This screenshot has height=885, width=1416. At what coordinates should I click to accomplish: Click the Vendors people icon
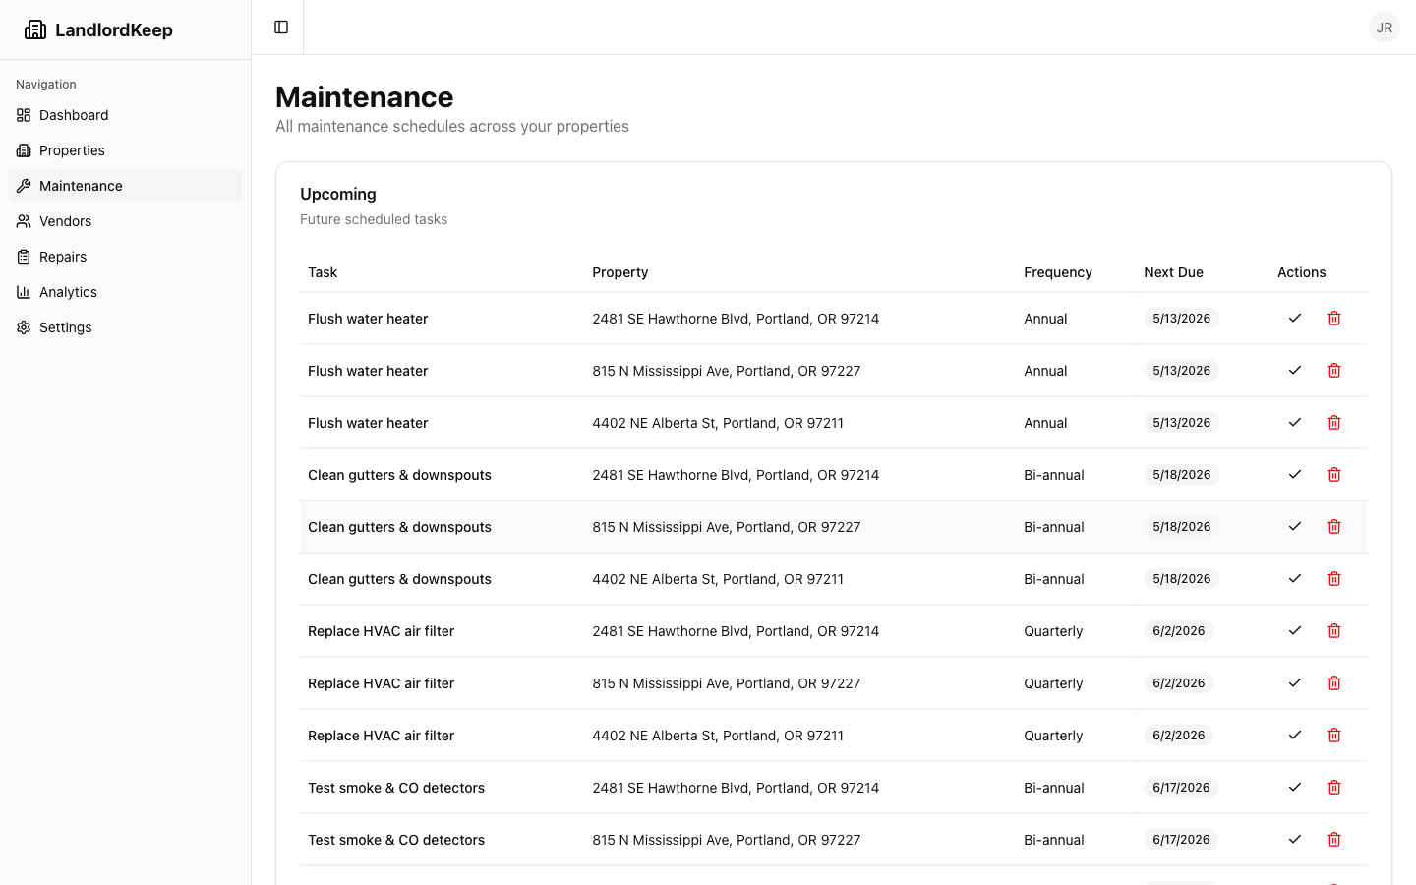[x=23, y=221]
